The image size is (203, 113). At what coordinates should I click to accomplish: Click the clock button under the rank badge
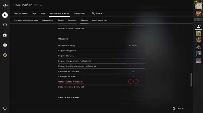pos(198,19)
